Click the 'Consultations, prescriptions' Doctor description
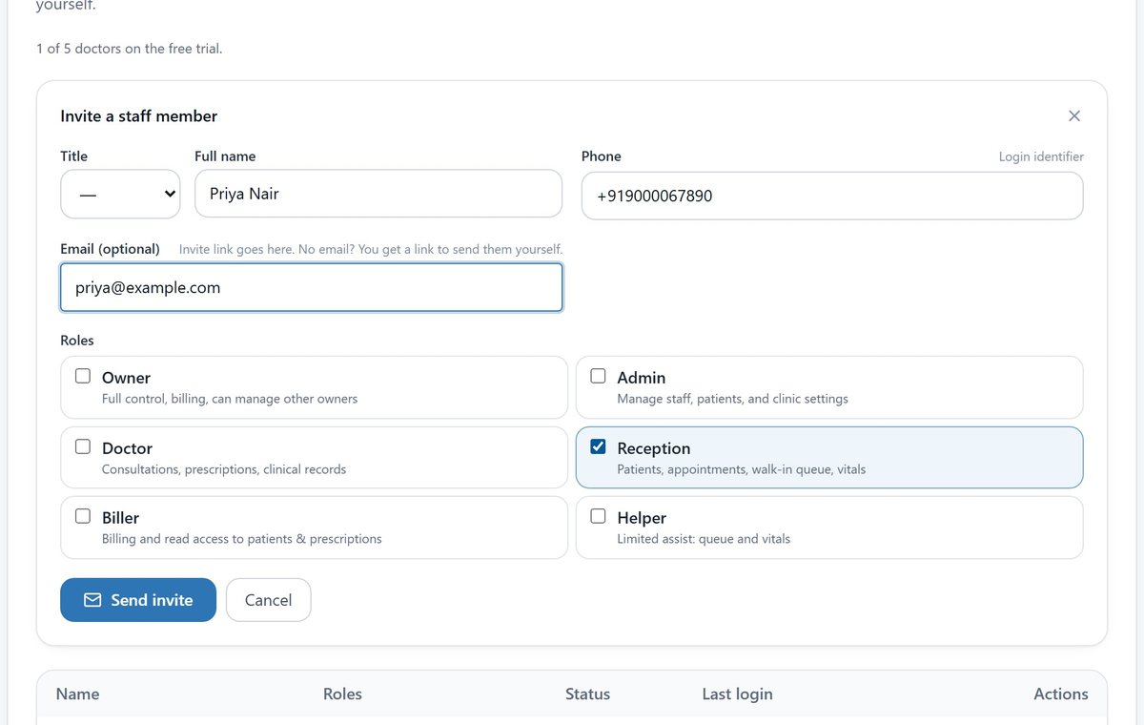1144x725 pixels. (x=224, y=469)
